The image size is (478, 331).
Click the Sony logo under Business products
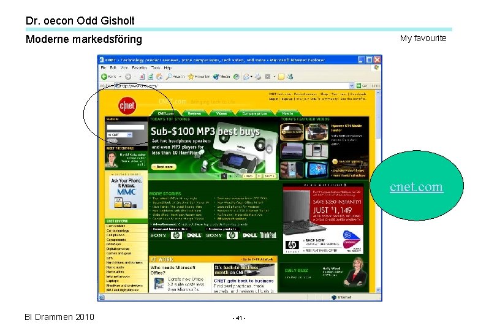point(214,235)
